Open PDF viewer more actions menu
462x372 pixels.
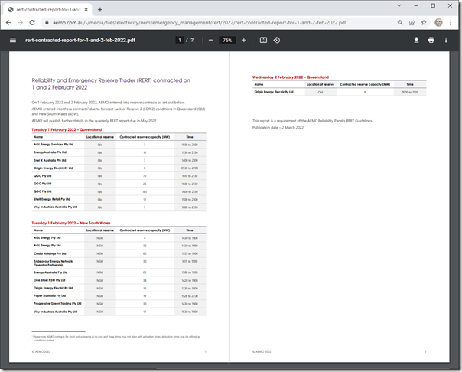[446, 40]
